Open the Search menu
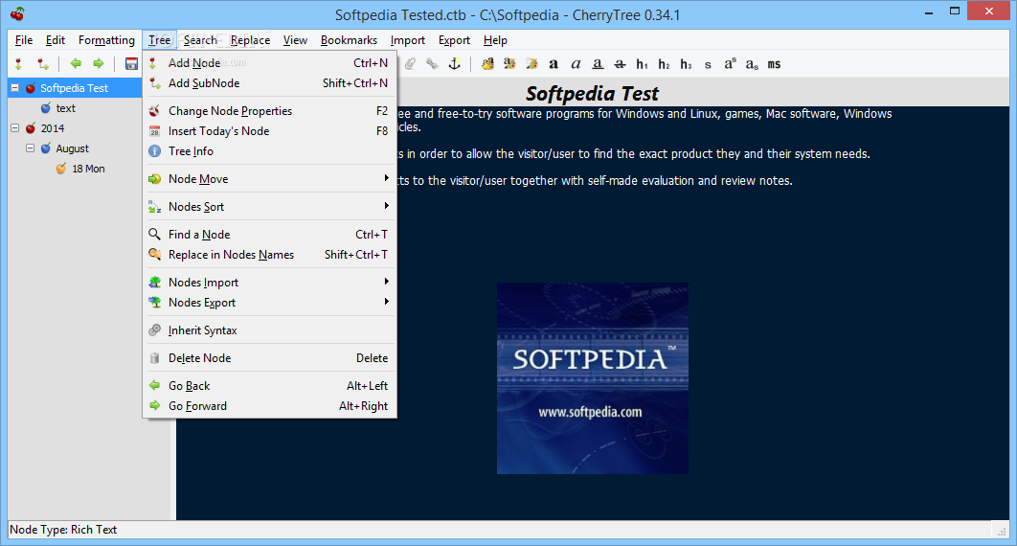Image resolution: width=1017 pixels, height=546 pixels. [x=200, y=40]
